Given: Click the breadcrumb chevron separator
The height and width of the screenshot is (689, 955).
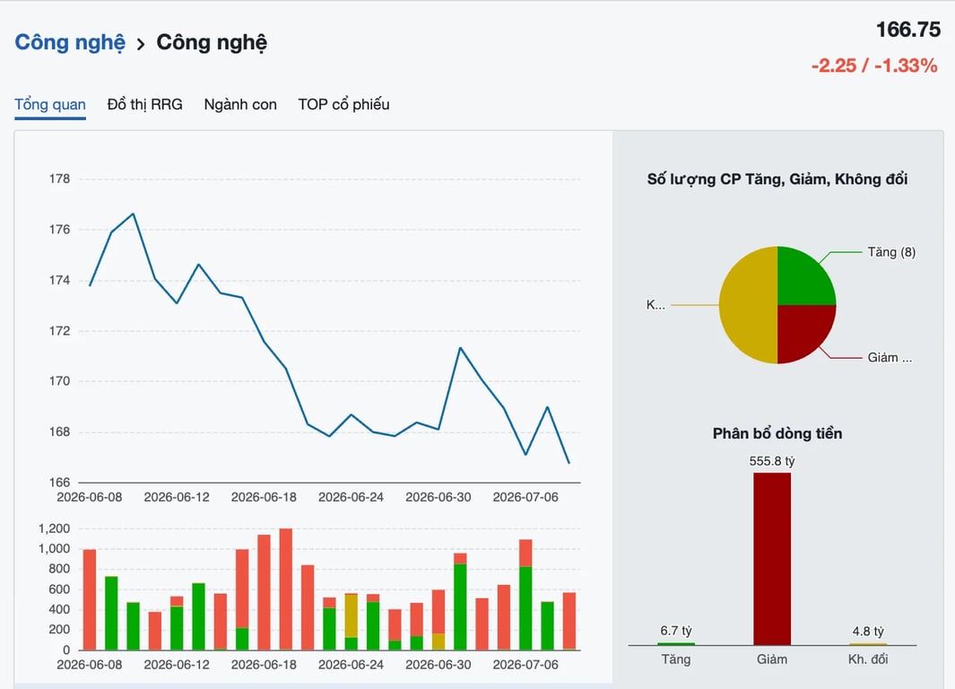Looking at the screenshot, I should [x=141, y=44].
